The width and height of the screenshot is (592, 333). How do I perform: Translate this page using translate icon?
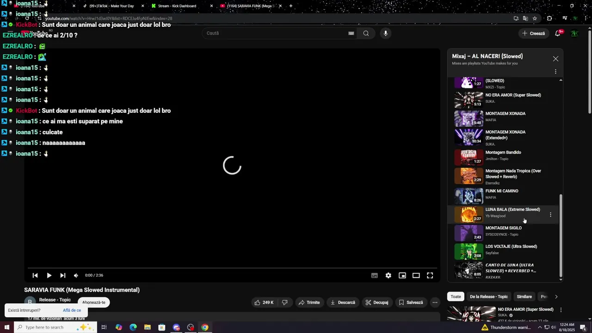[525, 18]
